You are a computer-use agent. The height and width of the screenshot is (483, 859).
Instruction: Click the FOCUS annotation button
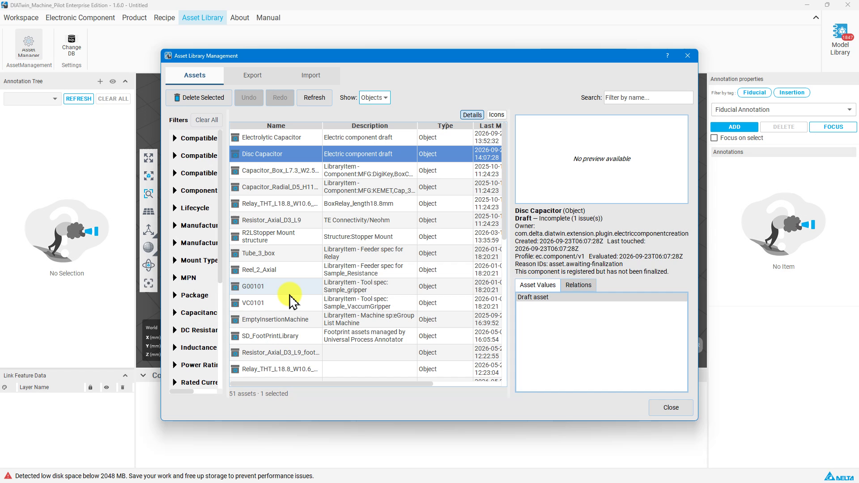point(833,127)
